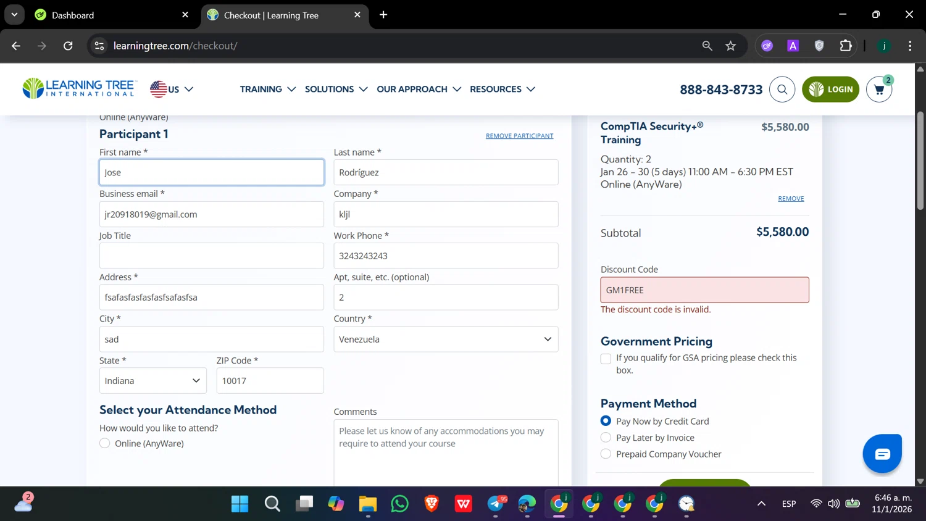Click the First name field
The width and height of the screenshot is (926, 521).
[x=212, y=172]
